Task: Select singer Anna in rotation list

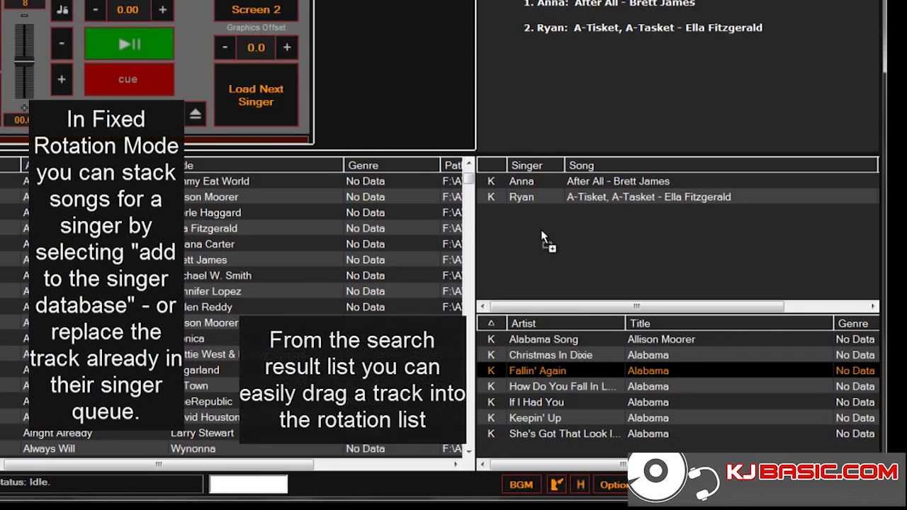Action: click(521, 181)
